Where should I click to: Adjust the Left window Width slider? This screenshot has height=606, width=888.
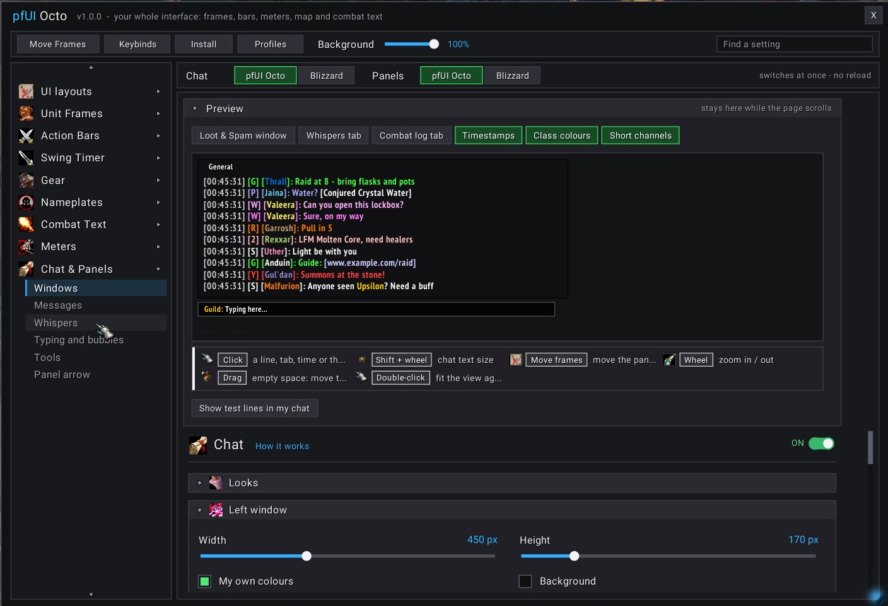point(348,556)
